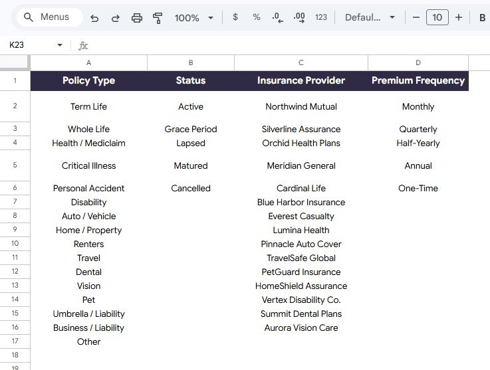The height and width of the screenshot is (370, 490).
Task: Select the Annual cell
Action: [x=418, y=165]
